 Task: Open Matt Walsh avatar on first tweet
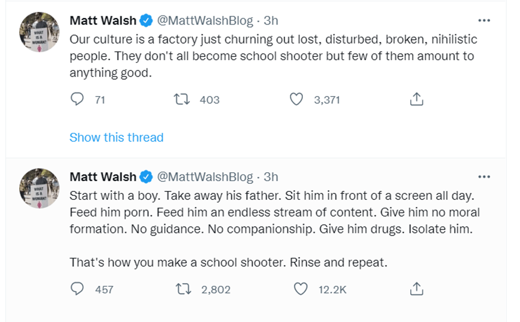tap(39, 32)
